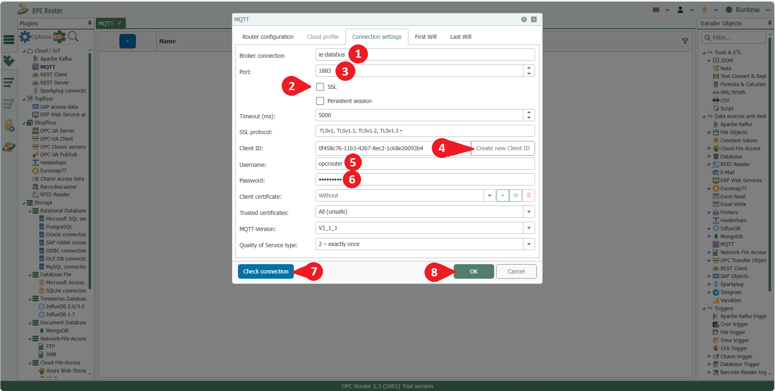This screenshot has width=775, height=391.
Task: Click the Cancel button
Action: [x=516, y=271]
